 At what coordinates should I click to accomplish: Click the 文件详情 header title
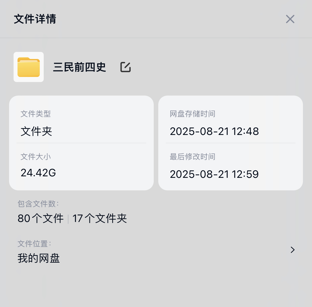[35, 19]
